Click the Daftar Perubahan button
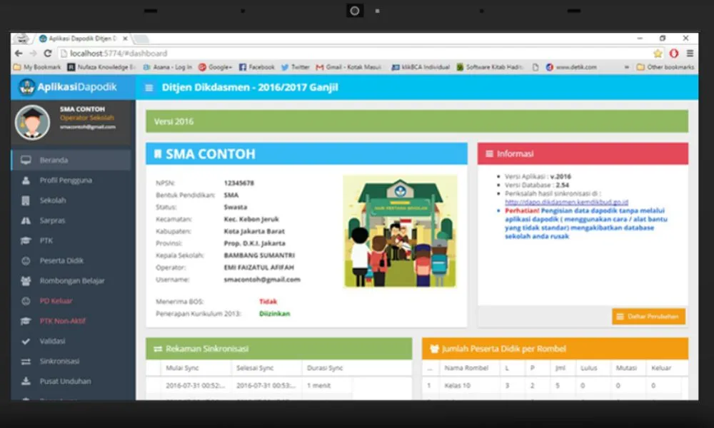This screenshot has width=714, height=428. pos(648,316)
